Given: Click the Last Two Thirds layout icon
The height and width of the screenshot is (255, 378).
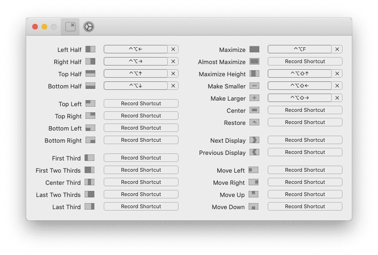Looking at the screenshot, I should (89, 194).
